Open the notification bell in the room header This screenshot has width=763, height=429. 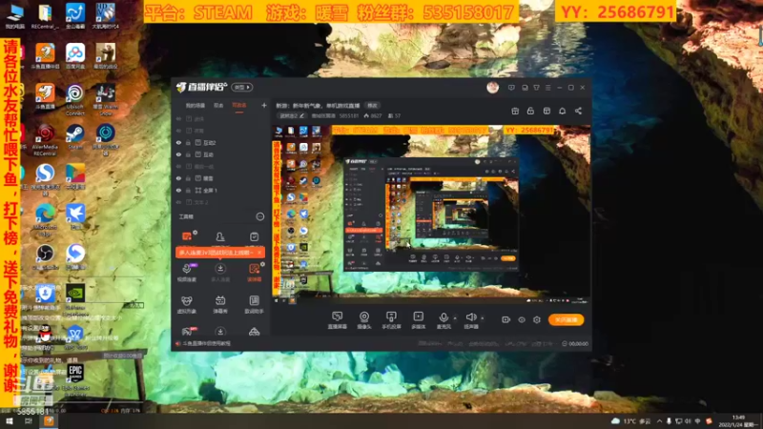tap(562, 111)
